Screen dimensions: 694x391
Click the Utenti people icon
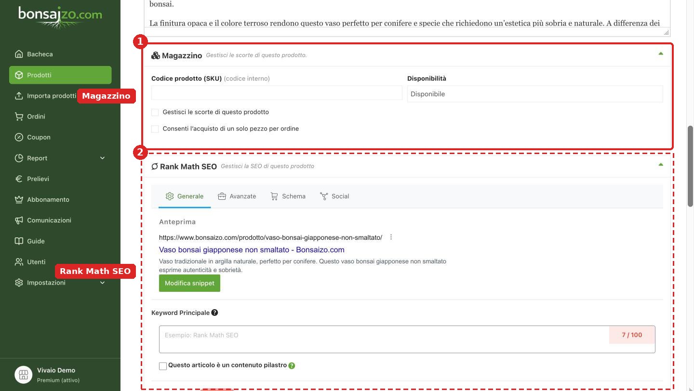19,261
